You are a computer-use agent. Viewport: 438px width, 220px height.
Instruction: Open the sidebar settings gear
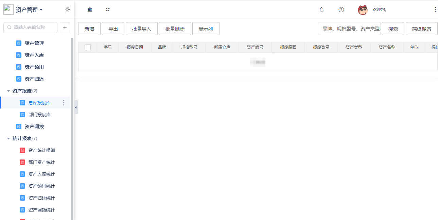pos(68,10)
